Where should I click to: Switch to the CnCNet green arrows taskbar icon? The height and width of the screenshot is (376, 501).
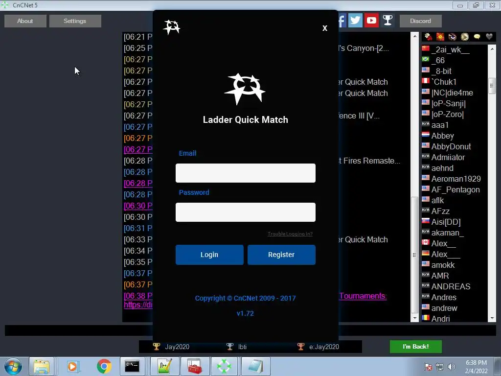224,366
